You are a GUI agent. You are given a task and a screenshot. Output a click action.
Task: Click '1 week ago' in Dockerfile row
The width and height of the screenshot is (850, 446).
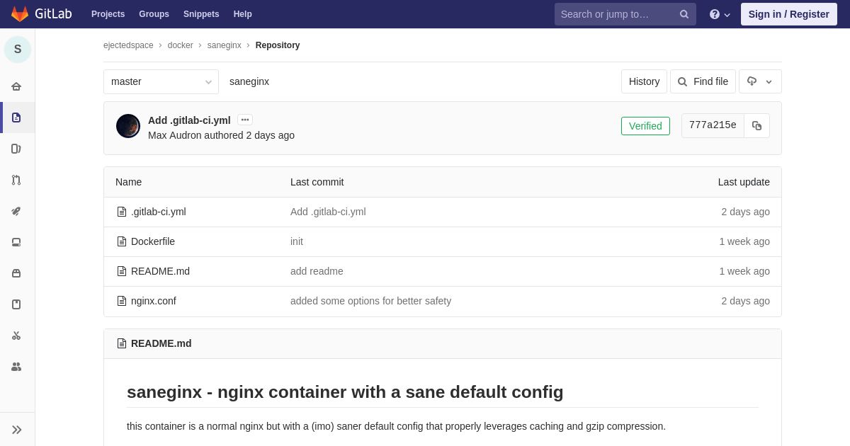744,241
